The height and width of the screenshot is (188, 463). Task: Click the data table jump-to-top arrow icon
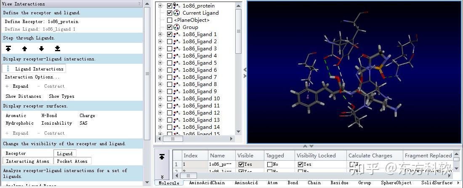(162, 157)
